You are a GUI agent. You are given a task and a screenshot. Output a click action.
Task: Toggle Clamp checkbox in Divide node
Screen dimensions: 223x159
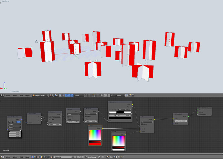tap(68, 117)
